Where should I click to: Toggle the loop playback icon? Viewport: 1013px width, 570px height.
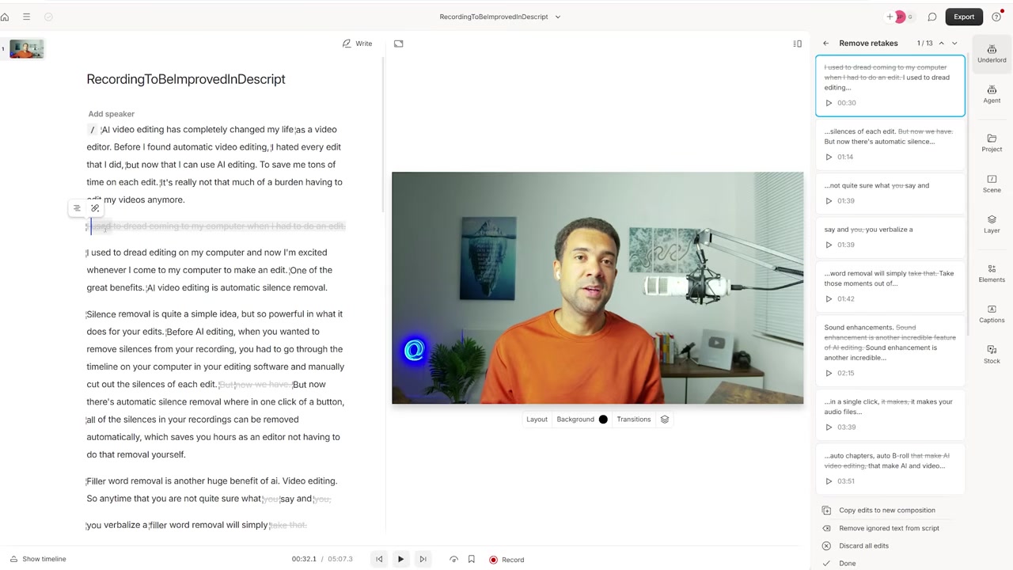pos(453,559)
